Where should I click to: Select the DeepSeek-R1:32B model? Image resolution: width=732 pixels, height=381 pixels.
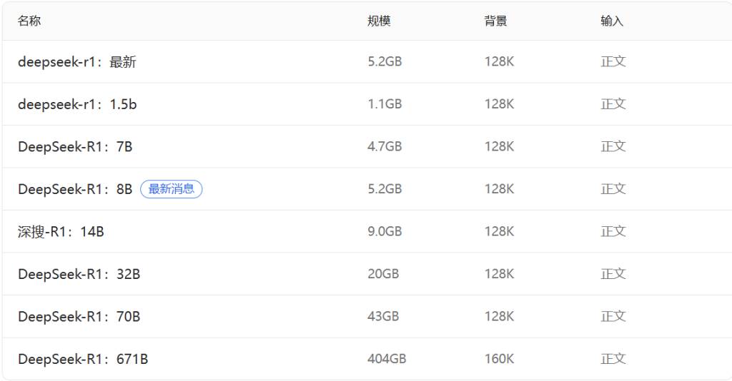[79, 274]
